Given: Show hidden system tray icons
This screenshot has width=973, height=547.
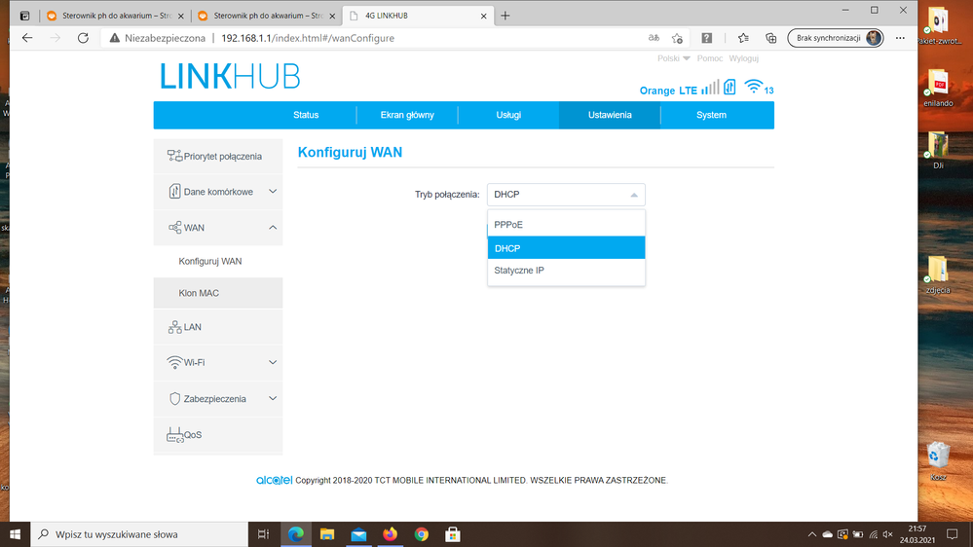Looking at the screenshot, I should pos(811,534).
